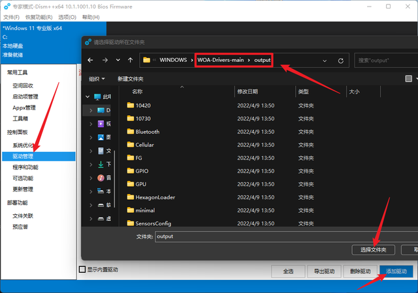The width and height of the screenshot is (418, 293).
Task: Select 更新管理 in sidebar
Action: click(x=23, y=189)
